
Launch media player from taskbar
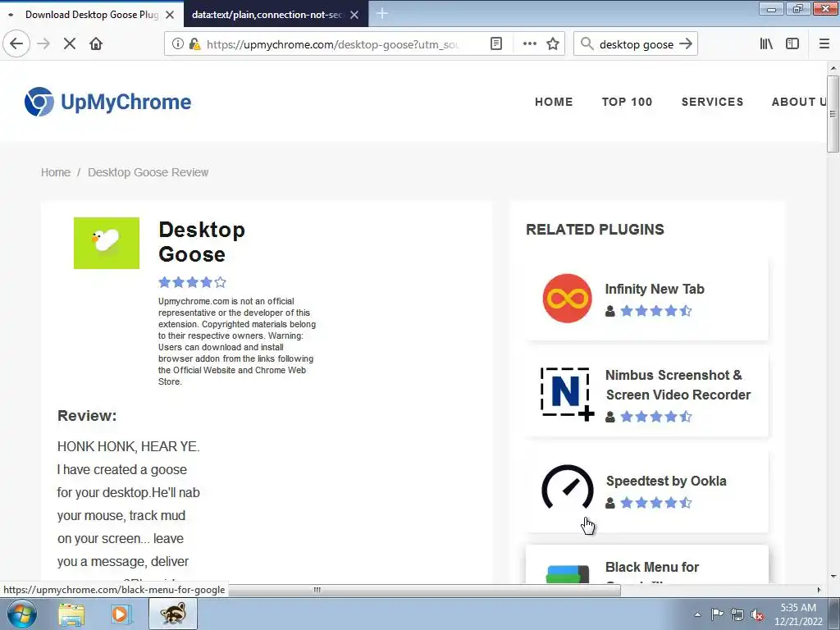tap(121, 614)
